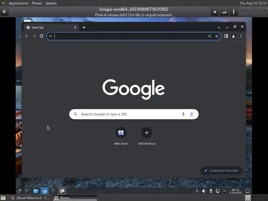Click the Search Google or type a URL box
Screen dimensions: 268x201
[134, 114]
